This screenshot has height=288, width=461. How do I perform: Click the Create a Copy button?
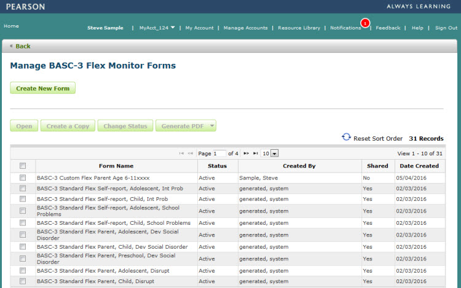[68, 126]
